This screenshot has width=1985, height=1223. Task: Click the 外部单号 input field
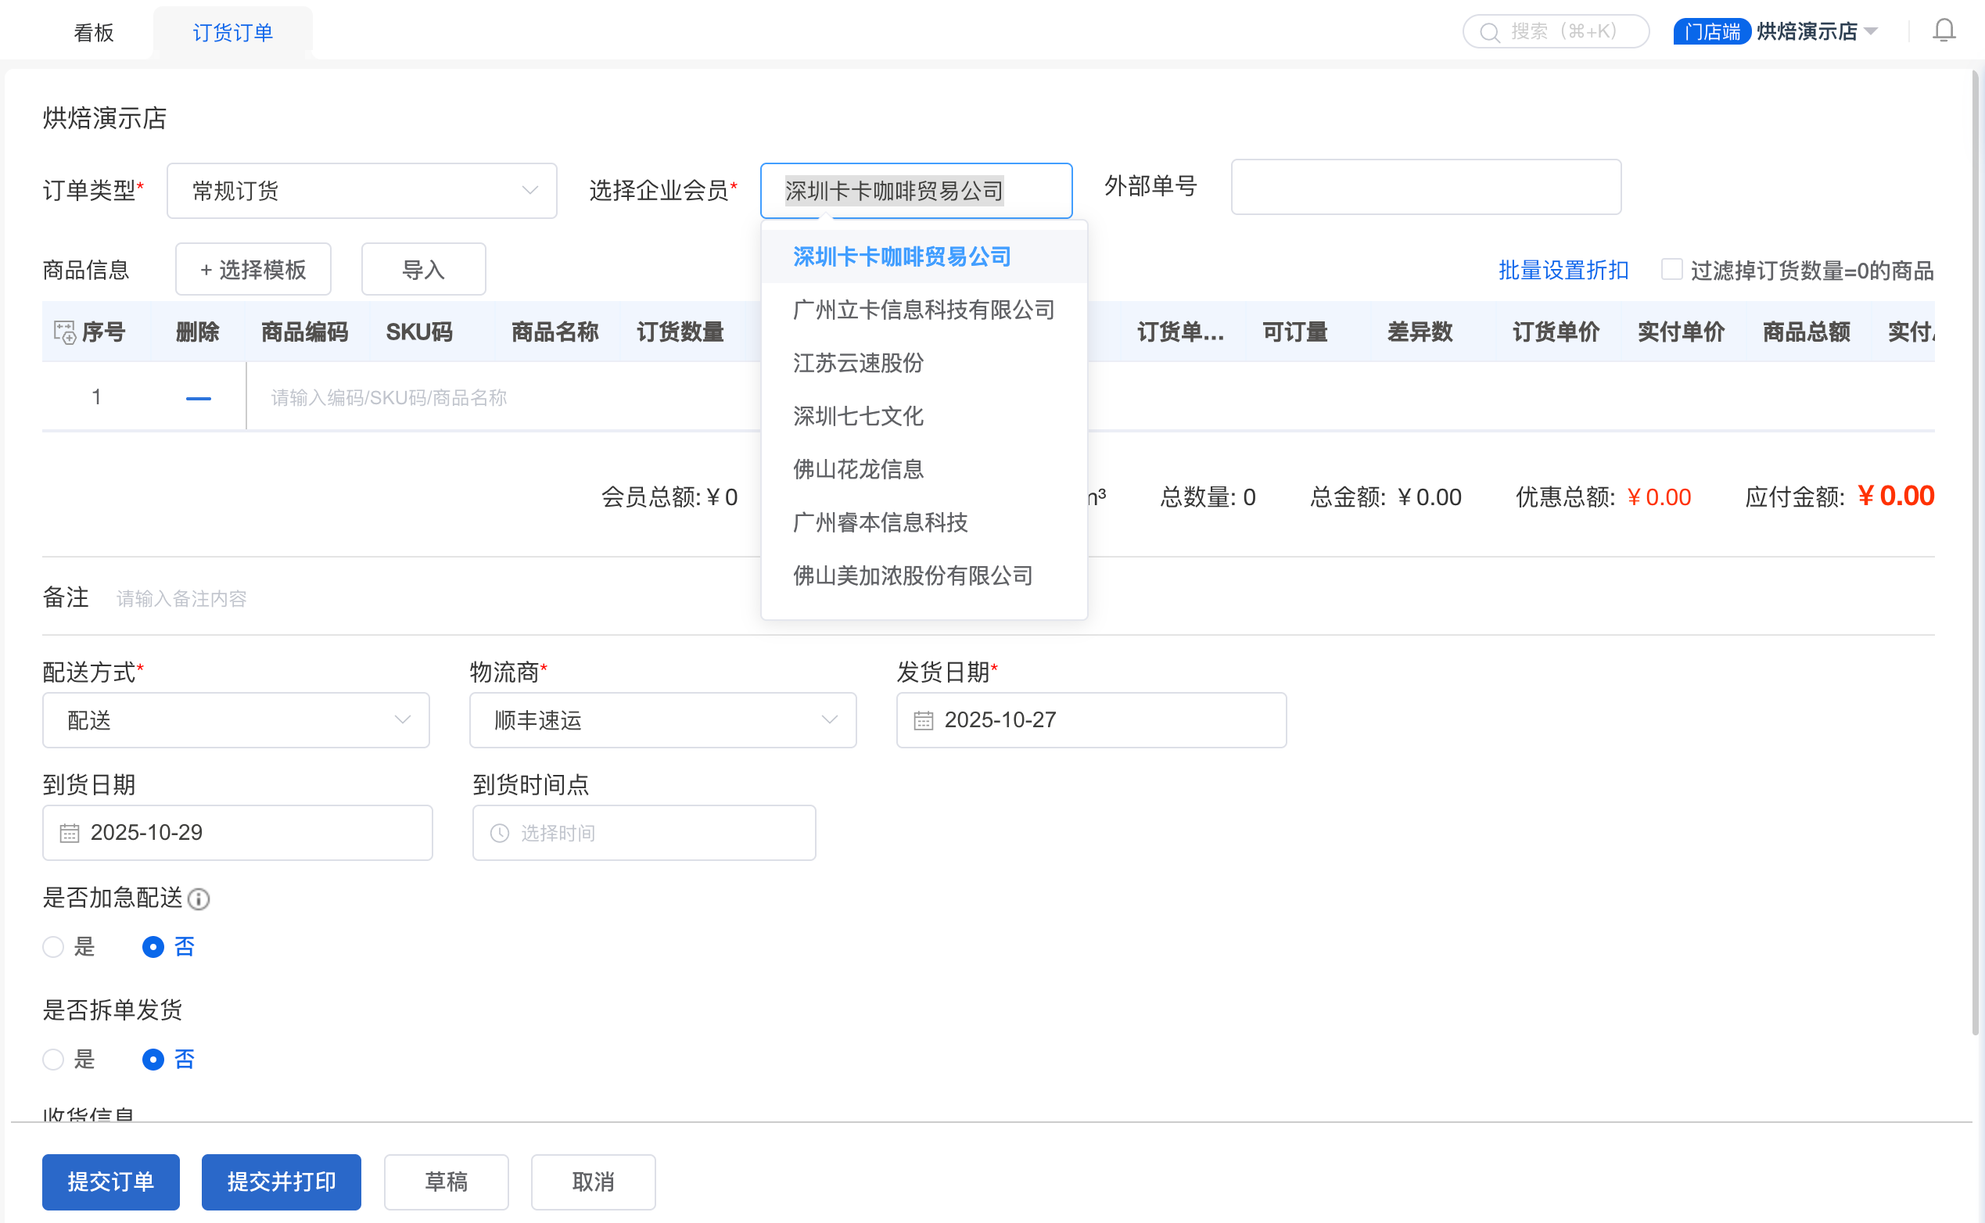tap(1425, 187)
